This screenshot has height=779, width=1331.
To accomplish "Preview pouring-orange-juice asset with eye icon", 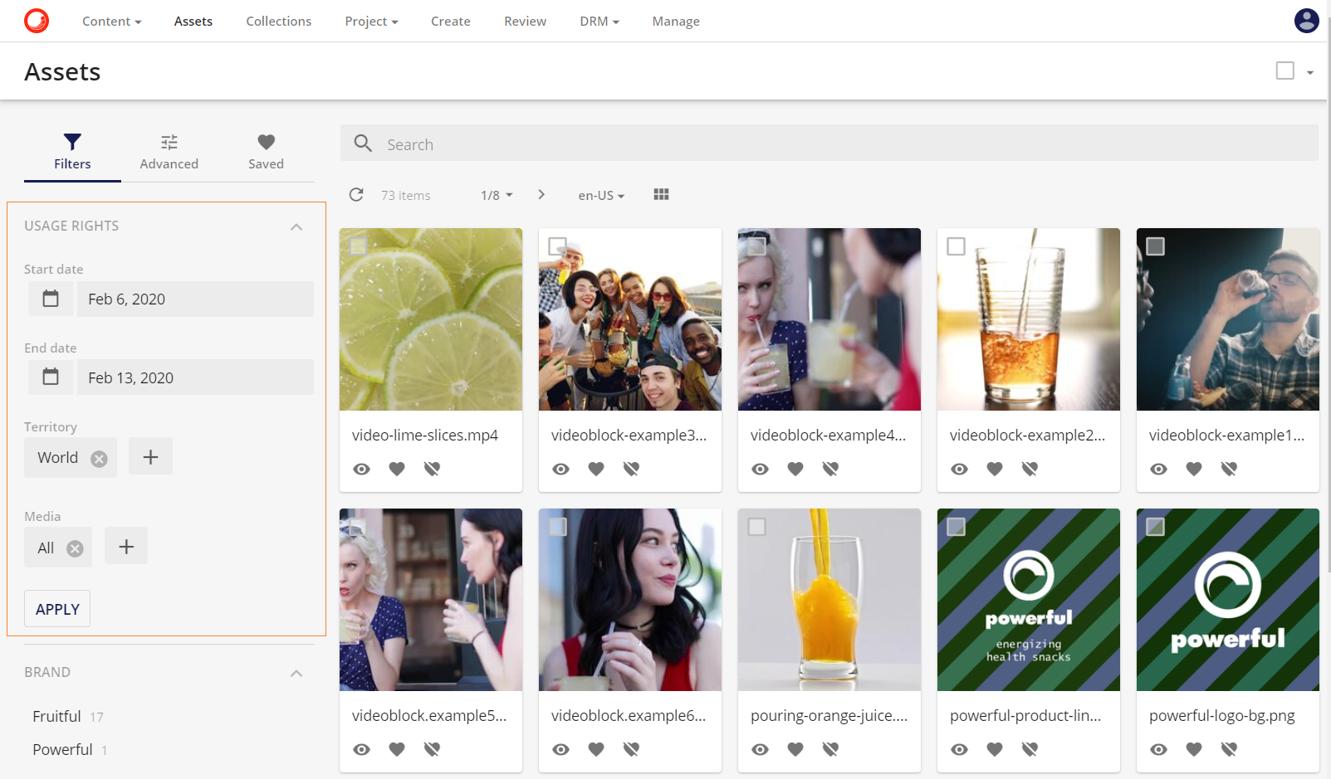I will 760,750.
